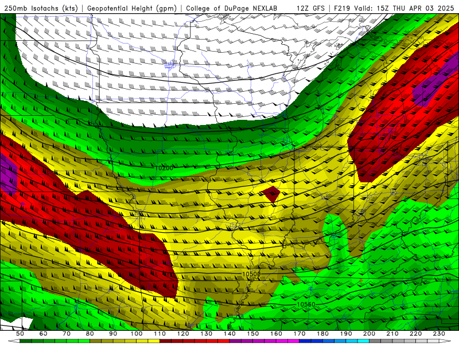The height and width of the screenshot is (344, 459).
Task: Click the 160 value on color scale
Action: (x=276, y=334)
